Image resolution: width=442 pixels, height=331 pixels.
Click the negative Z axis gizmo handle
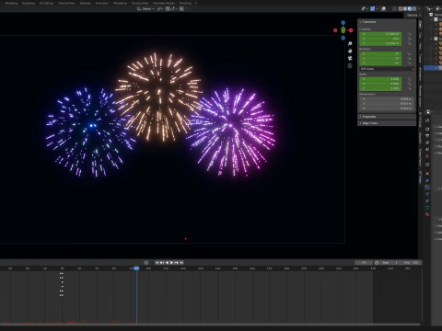click(x=343, y=38)
